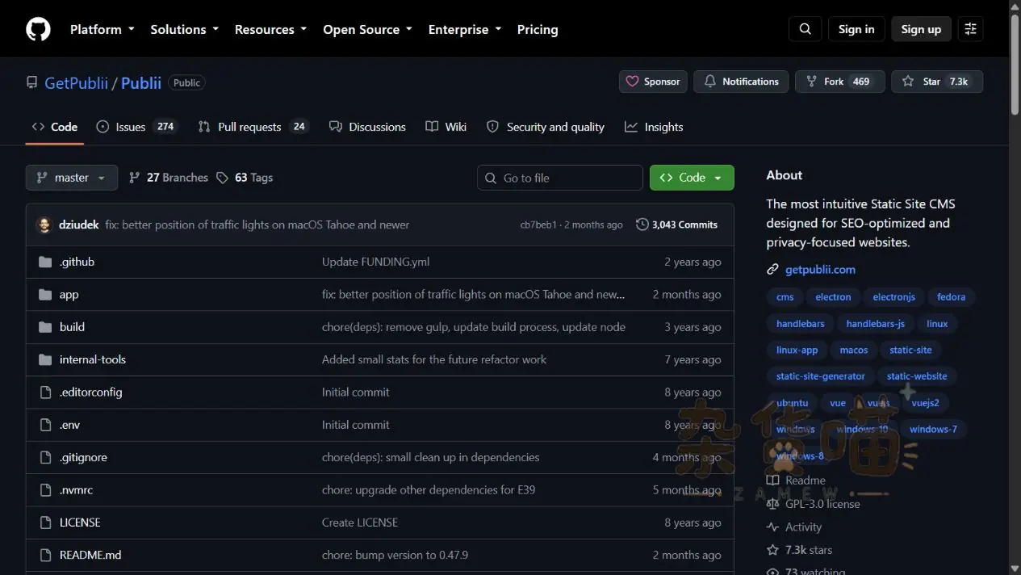Open the appearance settings sliders icon
The height and width of the screenshot is (575, 1021).
pyautogui.click(x=970, y=29)
